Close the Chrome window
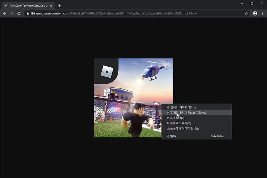This screenshot has height=178, width=267. pyautogui.click(x=262, y=3)
